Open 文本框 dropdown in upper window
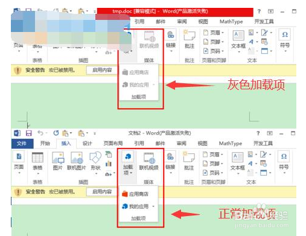Image resolution: width=306 pixels, height=236 pixels. point(238,41)
